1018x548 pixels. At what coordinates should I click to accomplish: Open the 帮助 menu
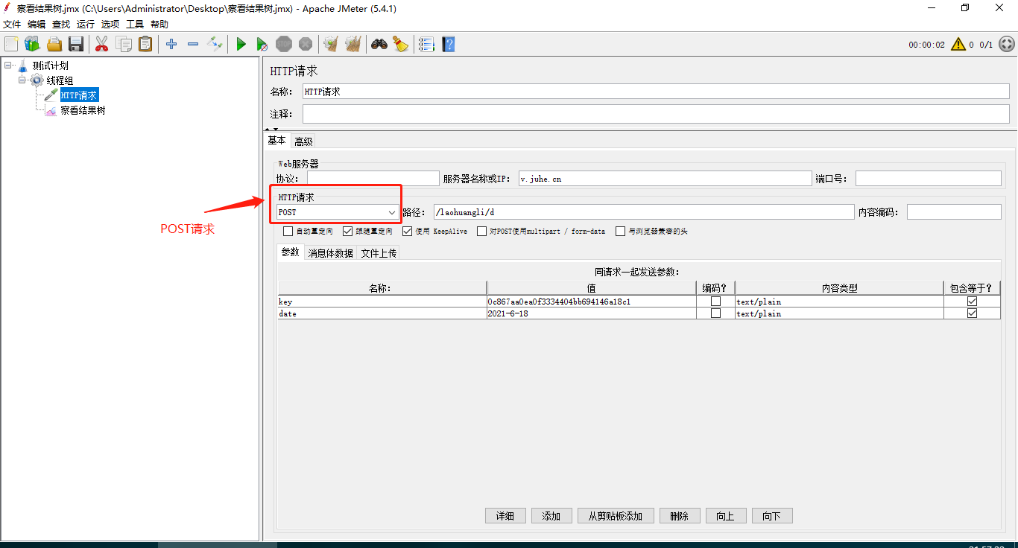click(x=159, y=24)
